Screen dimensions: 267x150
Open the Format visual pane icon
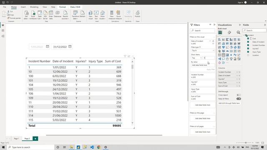tap(229, 32)
